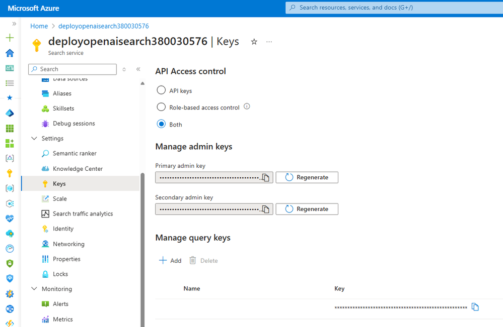Open the blue diamond directory icon
503x327 pixels.
coord(10,113)
